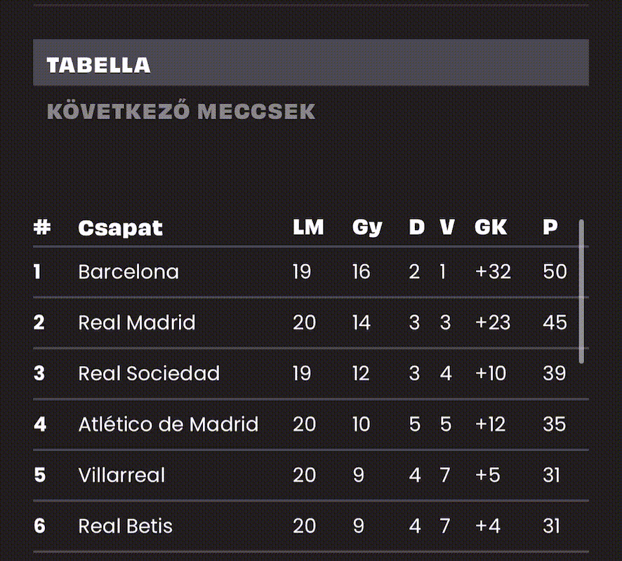
Task: Click Real Madrid's +23 goal difference
Action: coord(493,323)
